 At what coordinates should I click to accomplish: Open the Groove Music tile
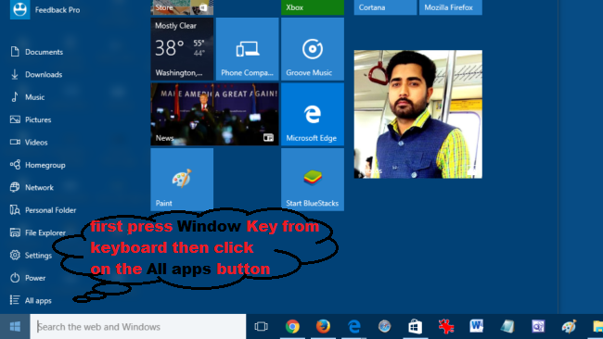tap(313, 49)
